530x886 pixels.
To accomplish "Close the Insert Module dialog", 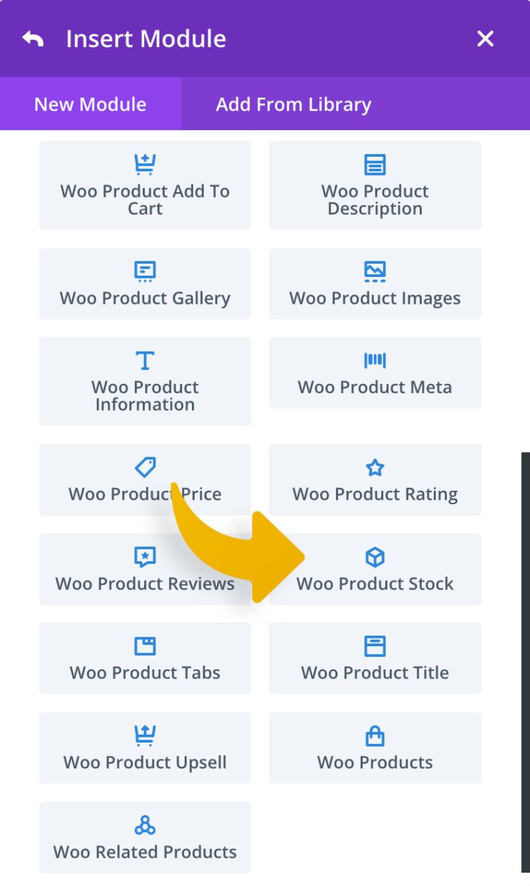I will pos(485,39).
